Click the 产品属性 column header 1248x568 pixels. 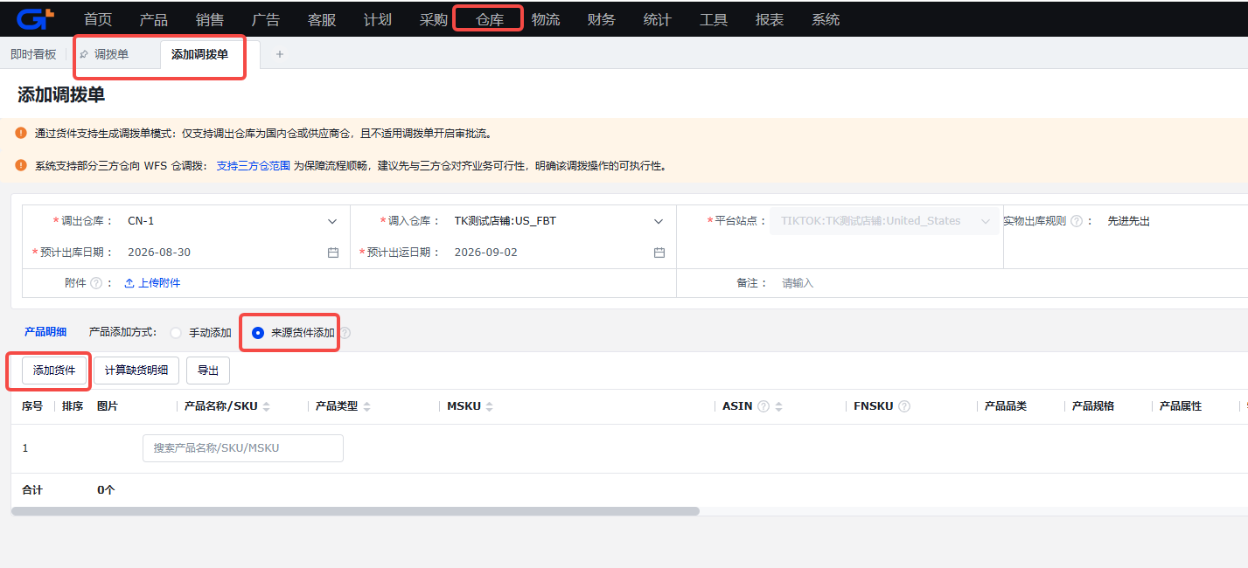coord(1181,406)
